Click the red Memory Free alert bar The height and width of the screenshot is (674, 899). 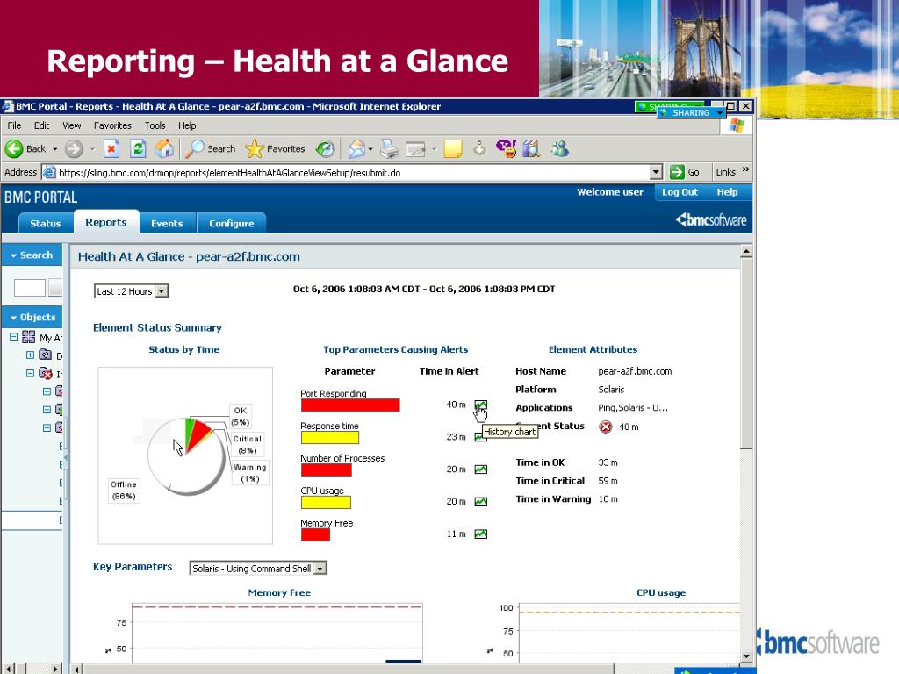[315, 534]
